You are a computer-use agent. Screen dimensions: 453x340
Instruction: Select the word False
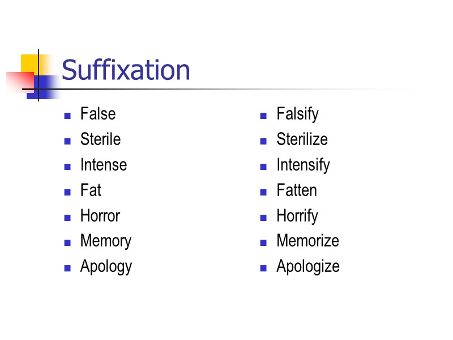click(x=97, y=114)
